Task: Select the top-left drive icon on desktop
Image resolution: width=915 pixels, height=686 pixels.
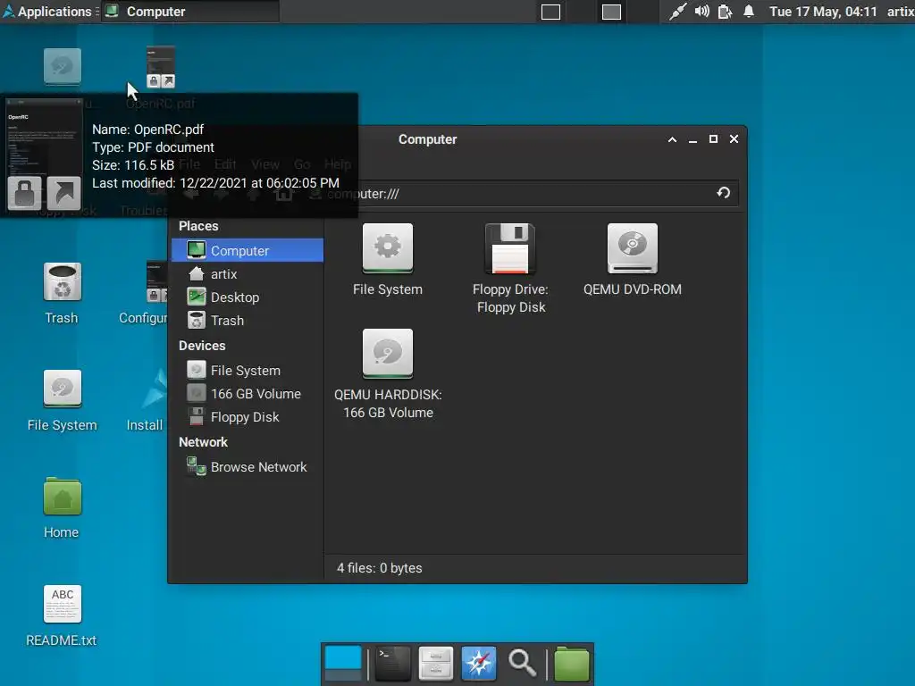Action: [x=62, y=66]
